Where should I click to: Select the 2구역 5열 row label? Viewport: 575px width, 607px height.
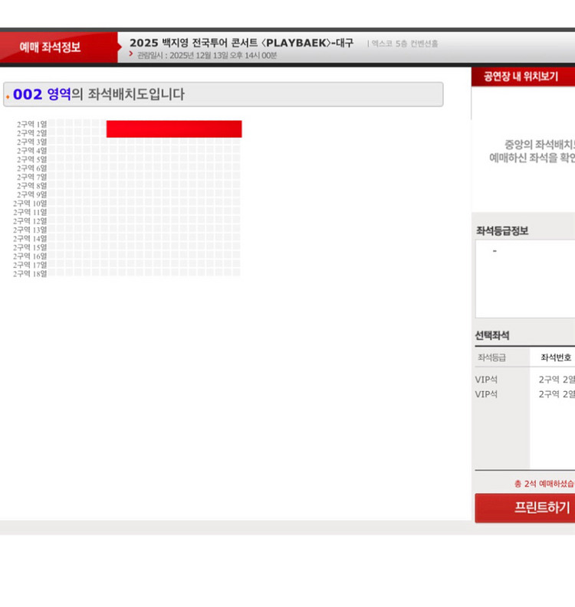31,159
